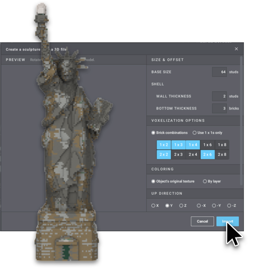
Task: Set up direction to -Y
Action: [216, 206]
